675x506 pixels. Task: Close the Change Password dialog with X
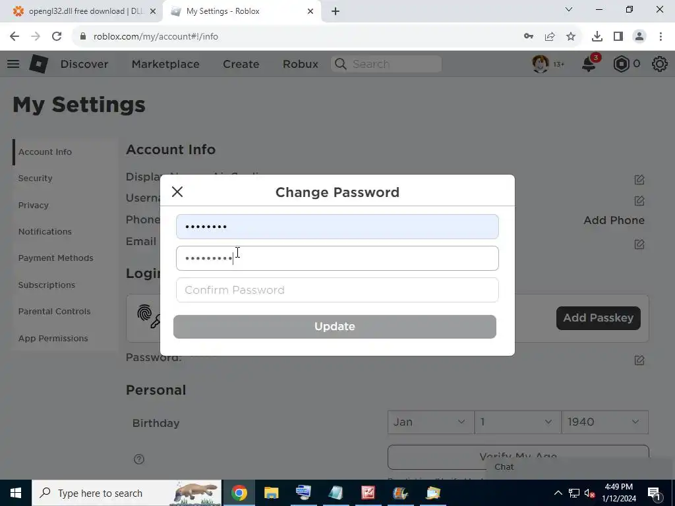point(177,192)
